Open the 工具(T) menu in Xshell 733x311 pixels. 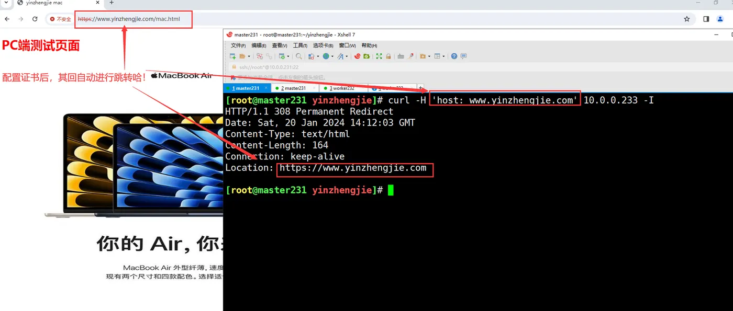[300, 45]
